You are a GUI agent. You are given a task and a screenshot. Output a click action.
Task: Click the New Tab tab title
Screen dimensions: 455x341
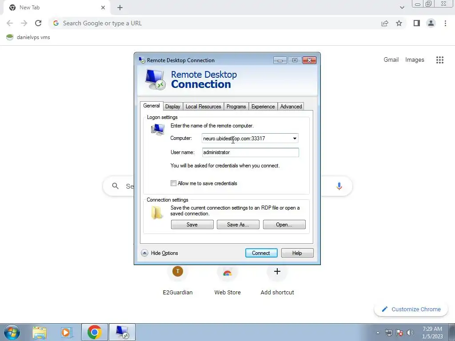click(x=30, y=8)
